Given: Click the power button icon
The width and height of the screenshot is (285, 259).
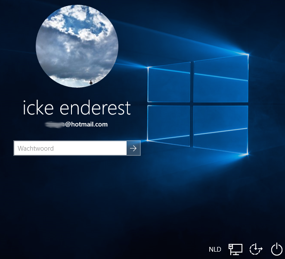Looking at the screenshot, I should click(276, 249).
